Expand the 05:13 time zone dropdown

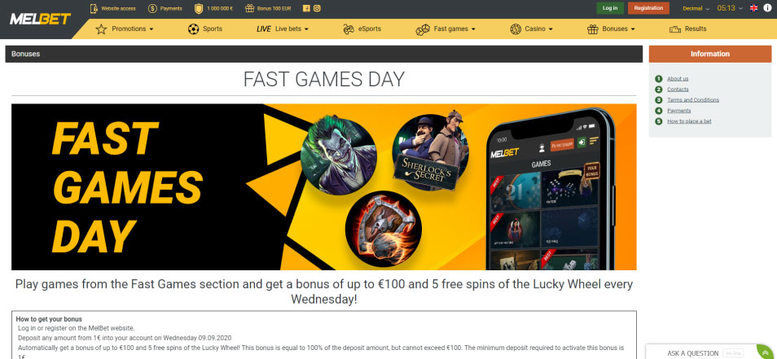pos(730,8)
